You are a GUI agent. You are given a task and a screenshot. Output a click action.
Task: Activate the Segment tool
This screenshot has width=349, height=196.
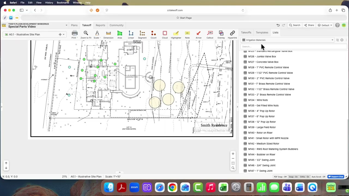(x=142, y=35)
